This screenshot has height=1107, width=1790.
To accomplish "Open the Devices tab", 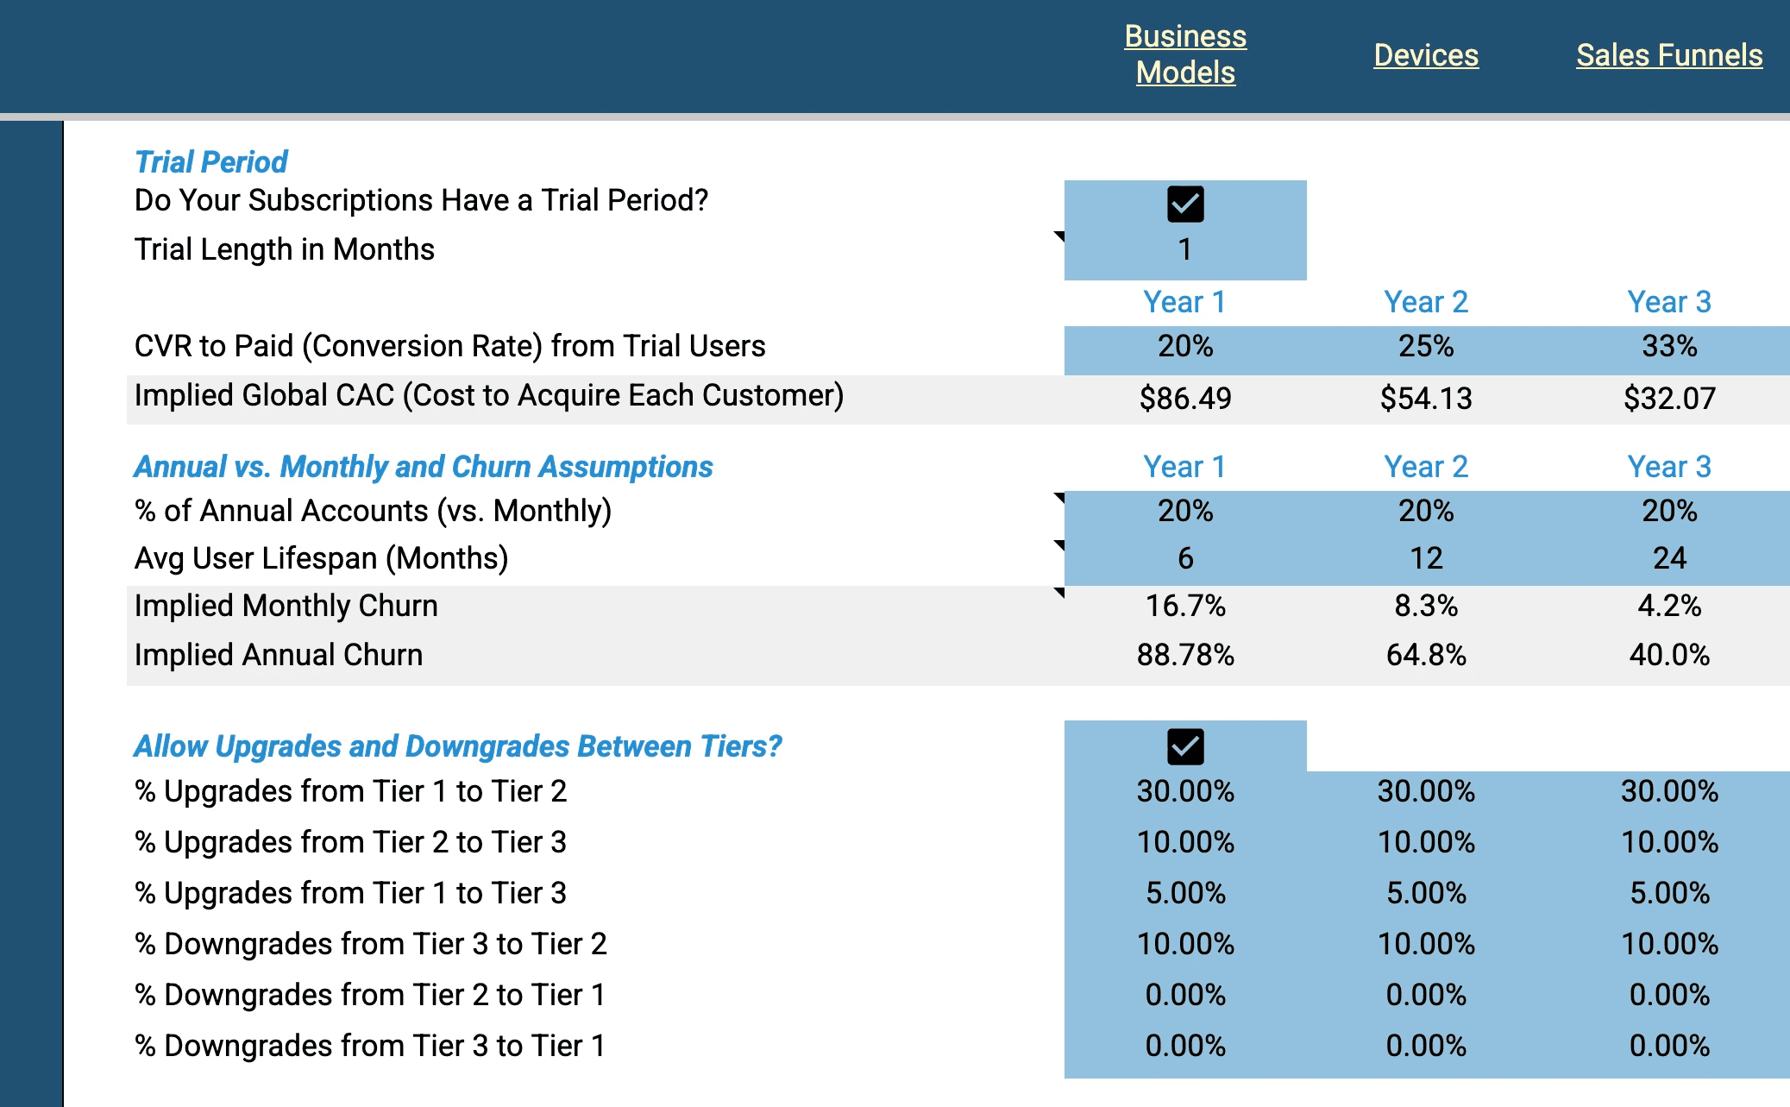I will (1425, 54).
